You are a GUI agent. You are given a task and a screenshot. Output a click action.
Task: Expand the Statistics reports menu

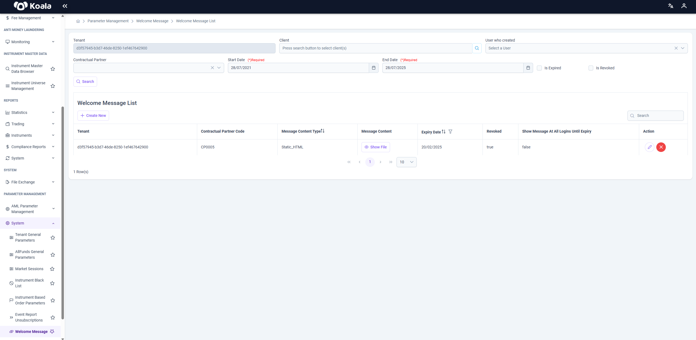[x=30, y=113]
